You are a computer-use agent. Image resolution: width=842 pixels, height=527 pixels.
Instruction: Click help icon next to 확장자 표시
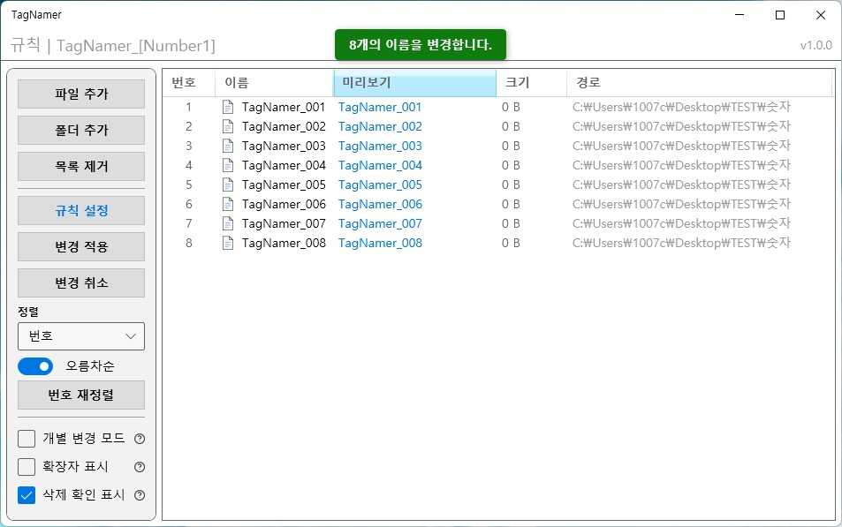coord(139,467)
